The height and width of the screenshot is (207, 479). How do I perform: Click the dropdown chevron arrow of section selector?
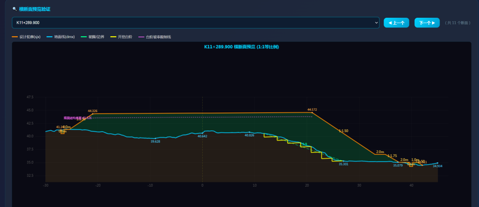[x=376, y=23]
